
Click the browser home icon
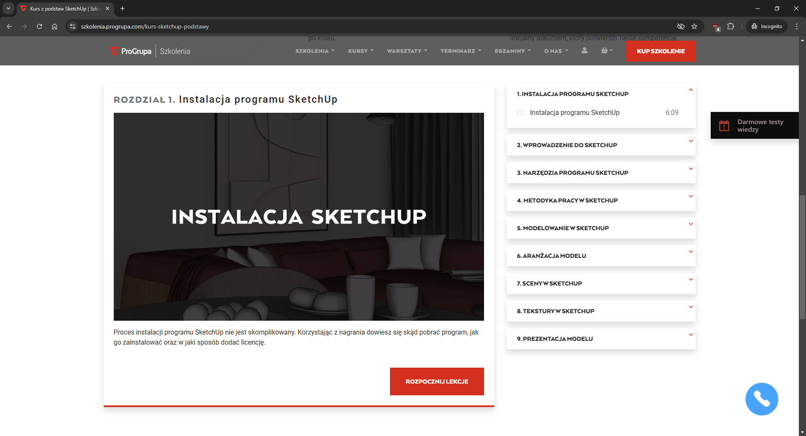tap(55, 26)
